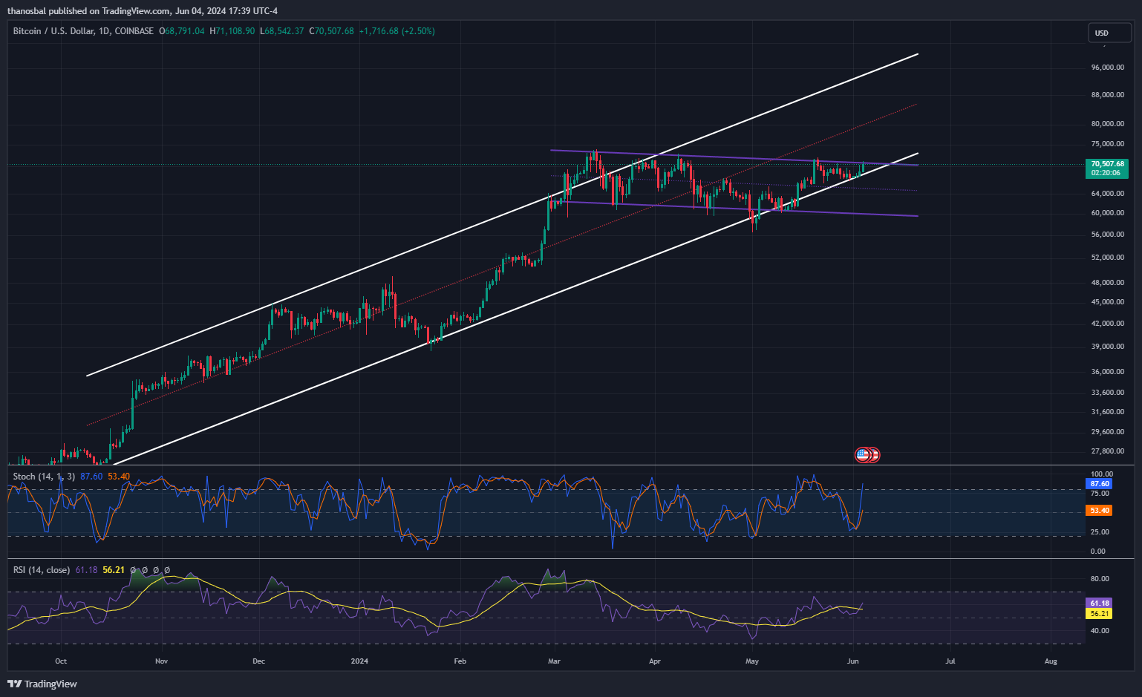Viewport: 1142px width, 697px height.
Task: Click the Dec label on time axis
Action: (259, 661)
